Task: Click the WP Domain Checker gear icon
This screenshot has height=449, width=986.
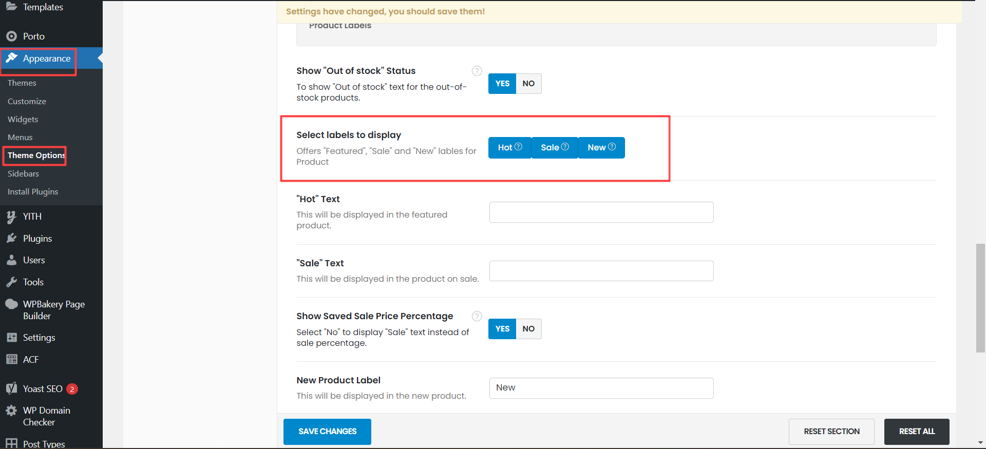Action: [11, 411]
